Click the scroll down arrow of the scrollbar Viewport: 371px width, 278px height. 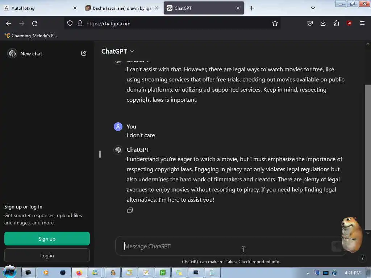[x=368, y=233]
